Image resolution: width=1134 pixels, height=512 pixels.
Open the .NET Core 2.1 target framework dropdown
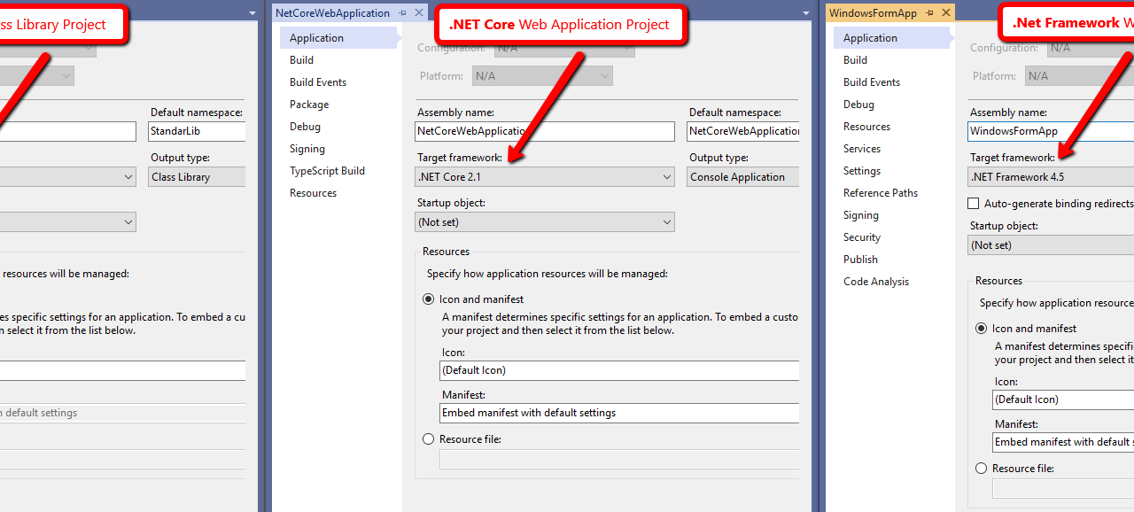tap(545, 177)
